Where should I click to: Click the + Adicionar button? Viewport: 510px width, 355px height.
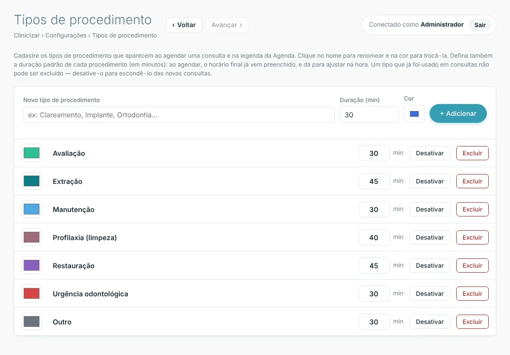point(458,113)
